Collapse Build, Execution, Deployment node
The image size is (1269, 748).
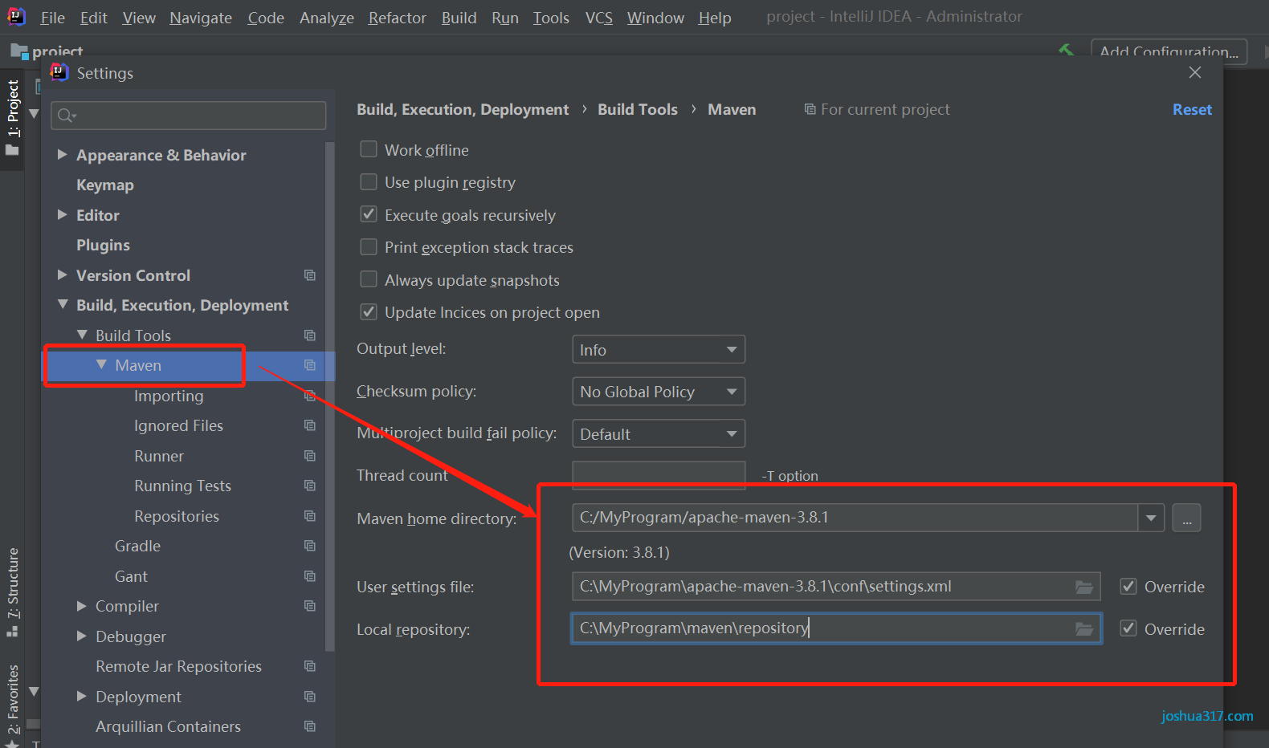63,305
